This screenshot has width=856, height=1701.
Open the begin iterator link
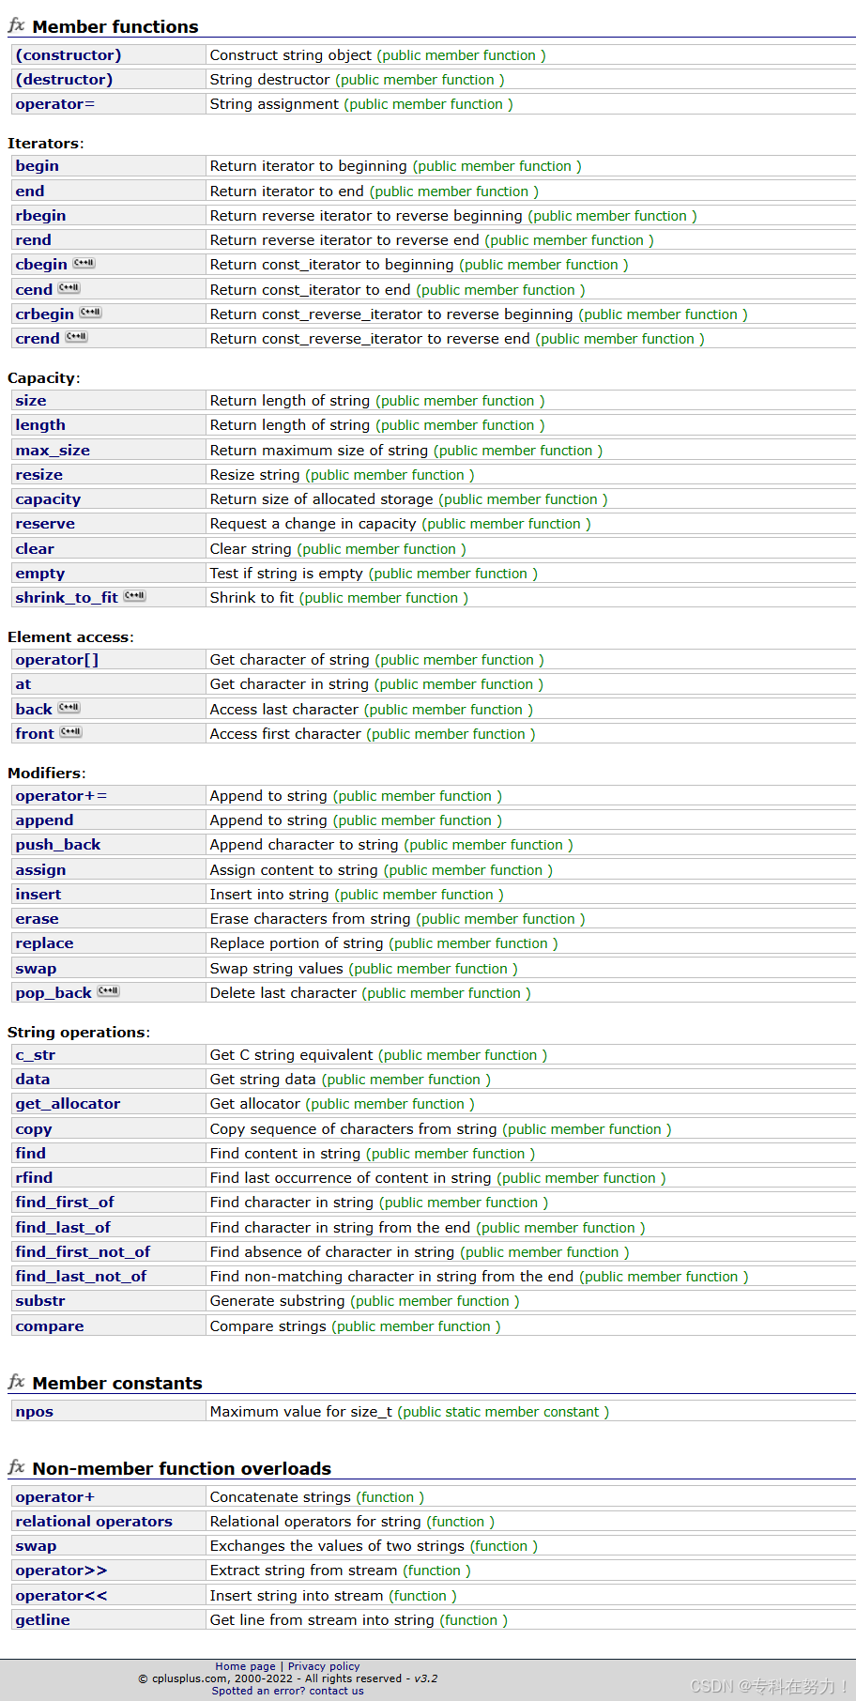[38, 166]
